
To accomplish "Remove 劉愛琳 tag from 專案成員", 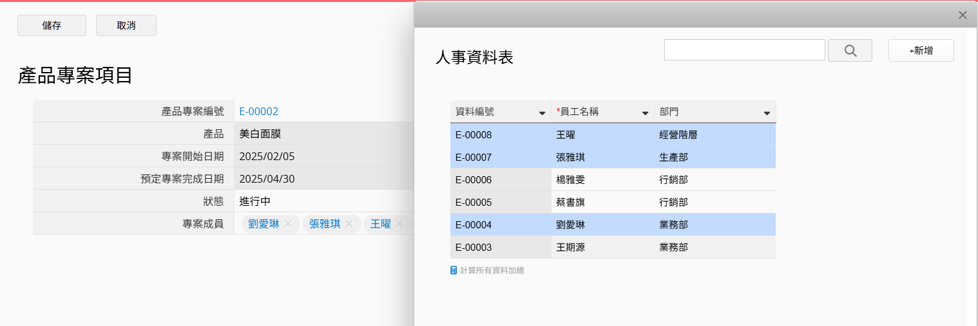I will (288, 224).
